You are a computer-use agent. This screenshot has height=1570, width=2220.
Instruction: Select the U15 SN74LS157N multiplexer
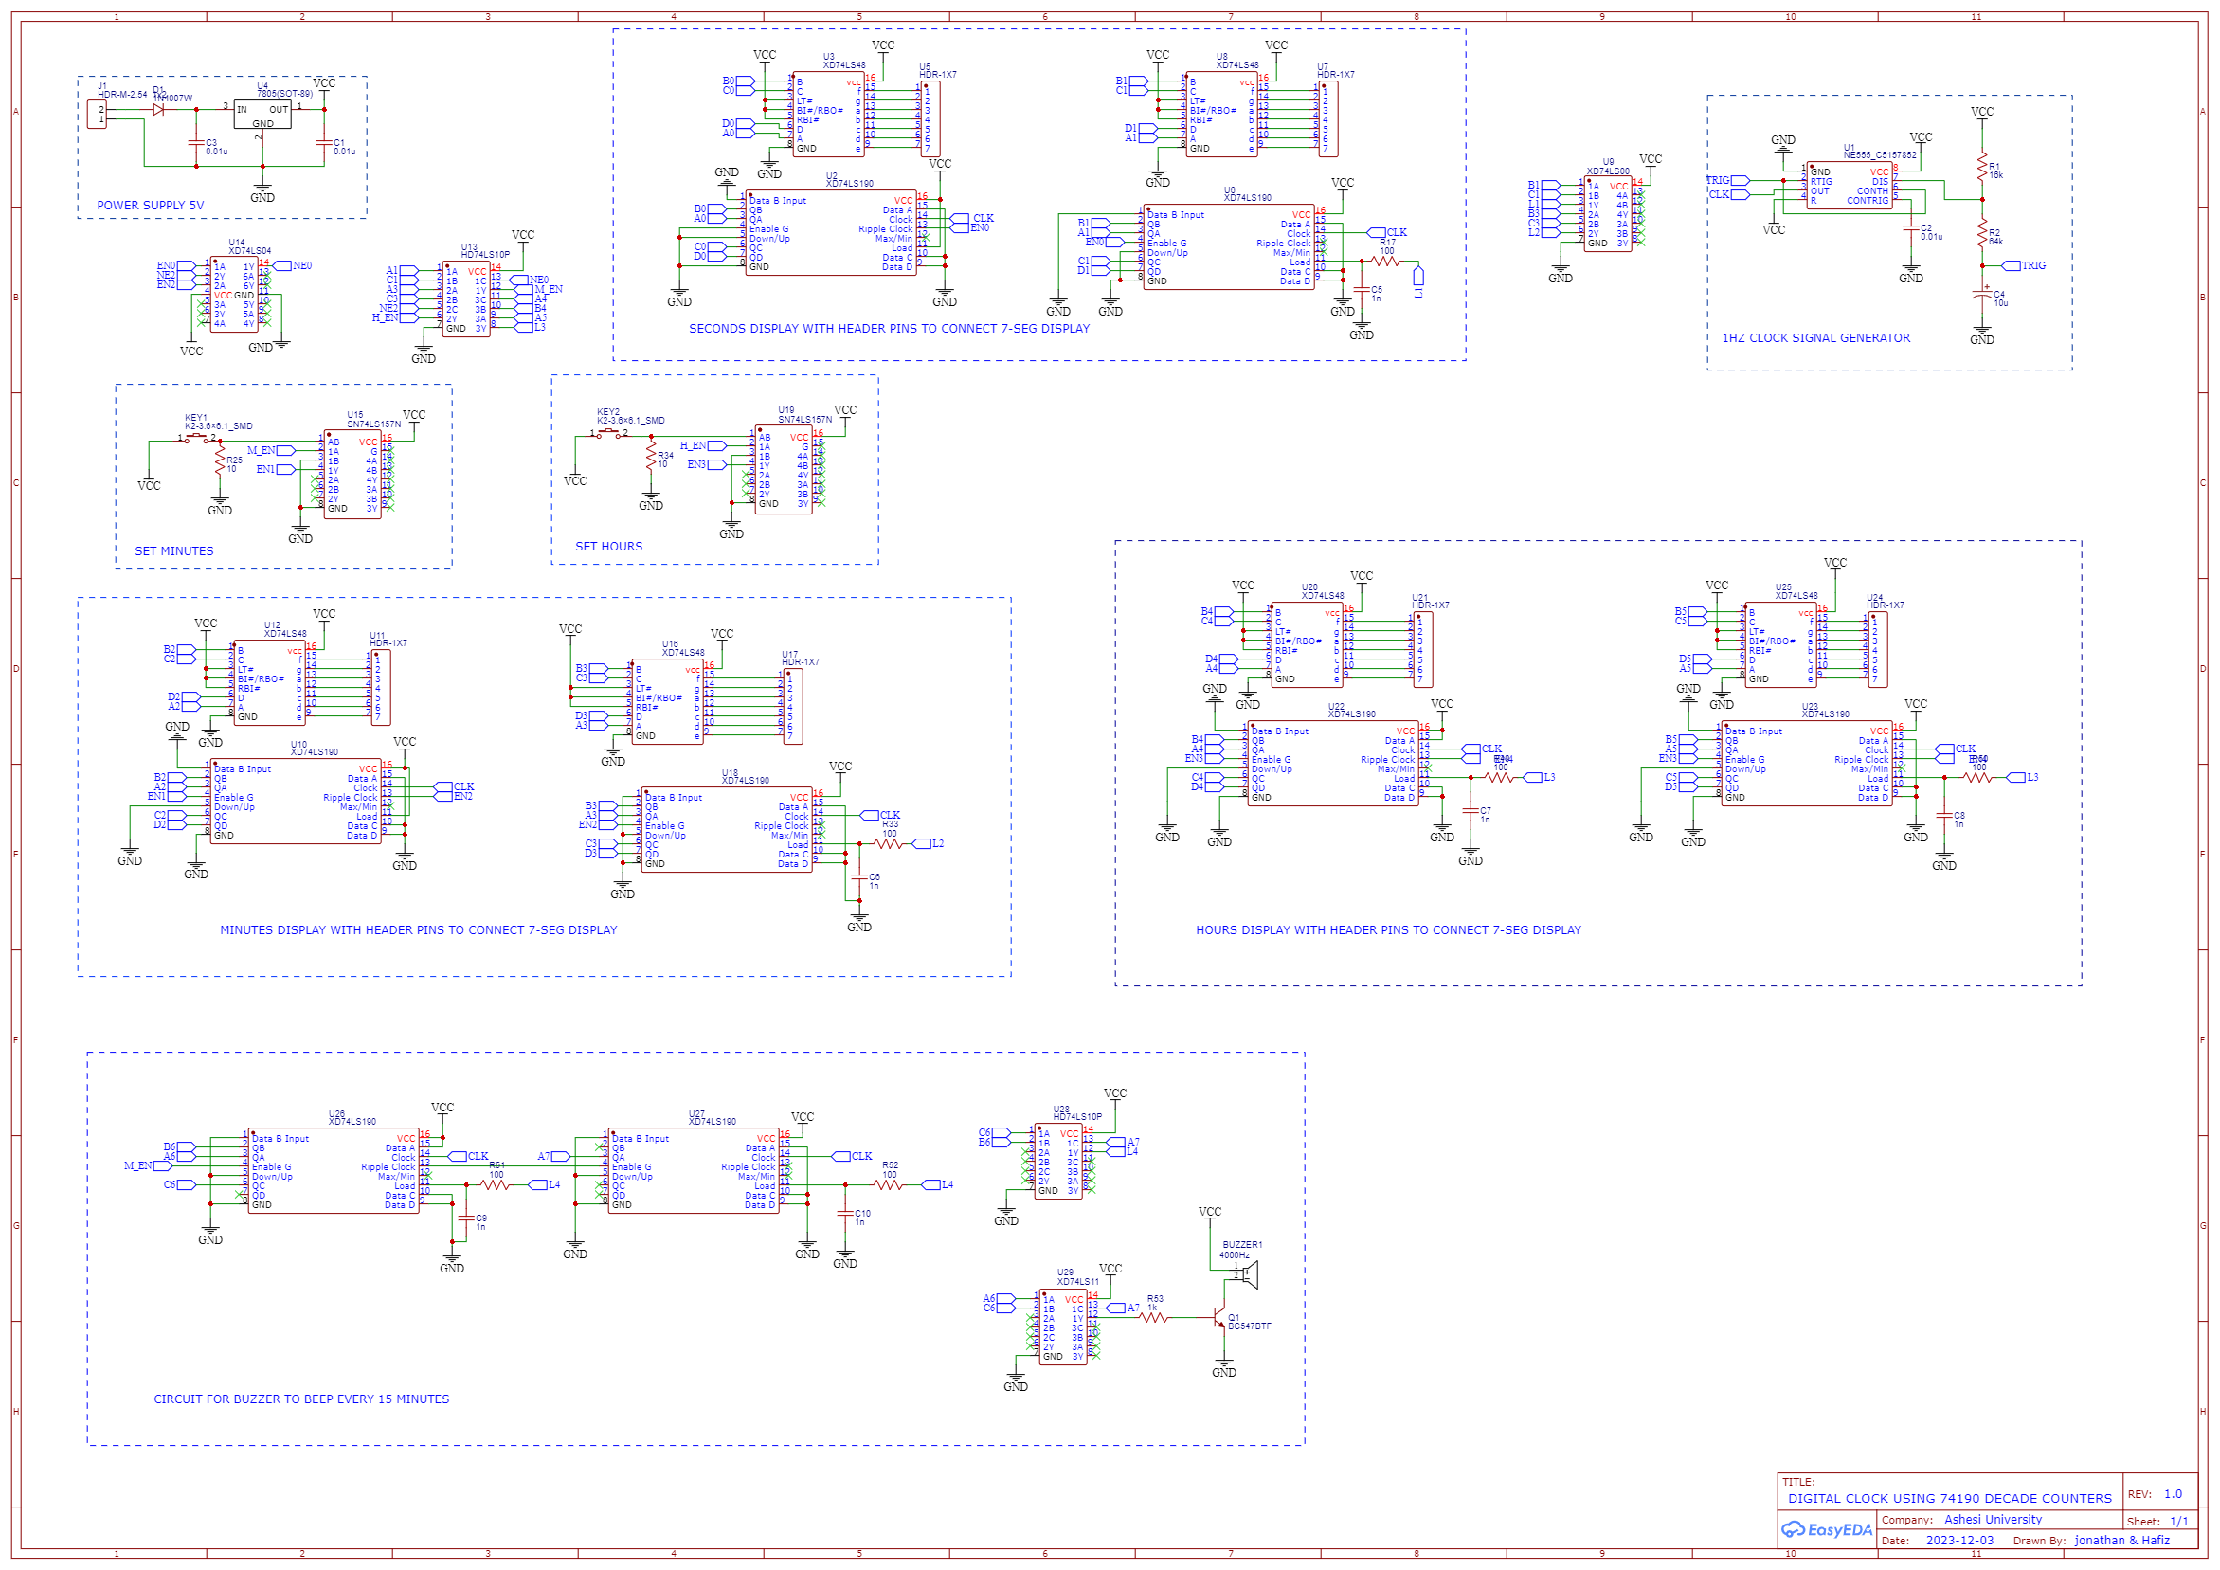pos(352,475)
